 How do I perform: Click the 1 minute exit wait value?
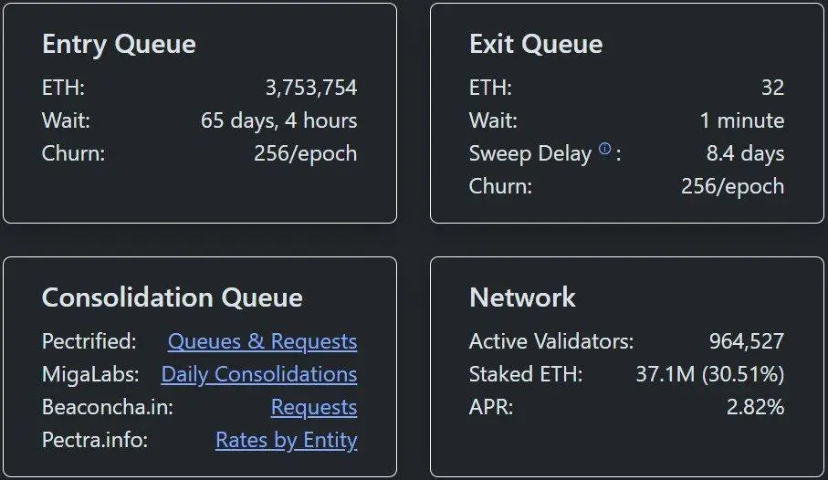(741, 120)
